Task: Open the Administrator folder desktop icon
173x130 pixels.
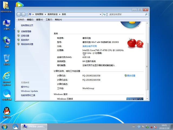Action: pos(6,6)
